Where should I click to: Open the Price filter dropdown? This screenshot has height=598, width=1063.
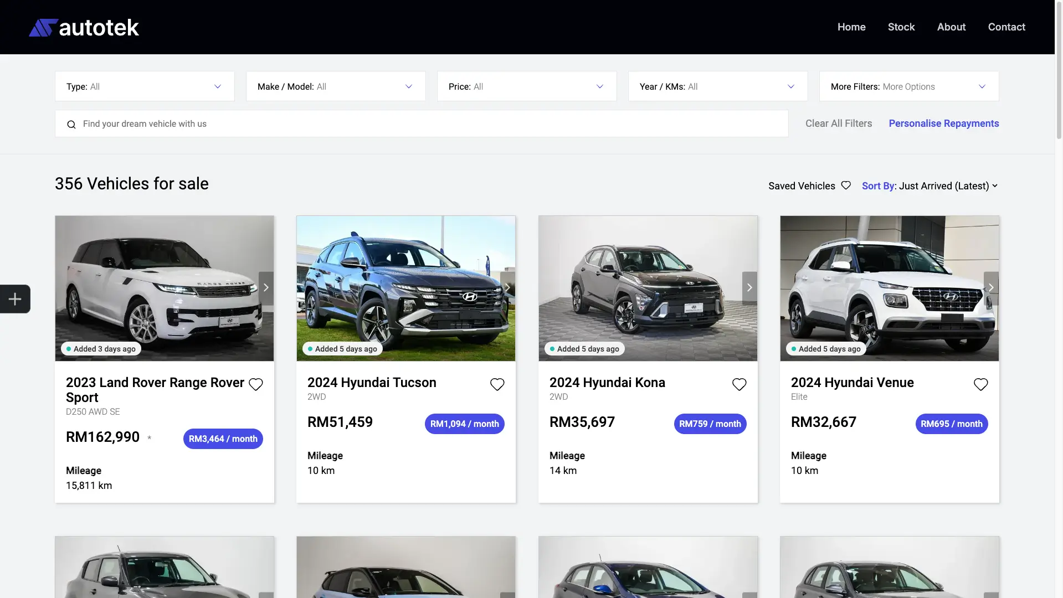tap(527, 86)
